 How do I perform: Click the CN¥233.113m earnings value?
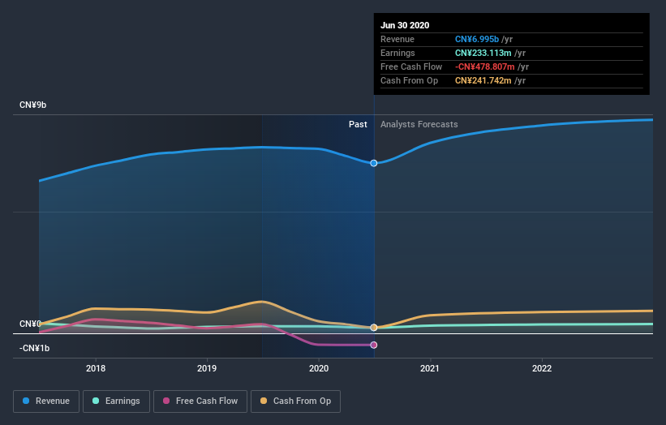[483, 53]
